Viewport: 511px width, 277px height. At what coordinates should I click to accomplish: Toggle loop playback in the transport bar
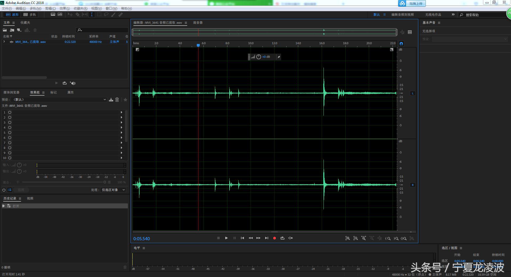(x=282, y=238)
